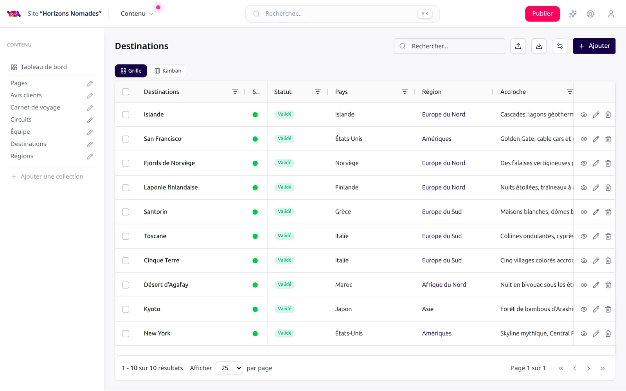Viewport: 626px width, 391px height.
Task: Delete the Kyoto row with trash icon
Action: [x=608, y=309]
